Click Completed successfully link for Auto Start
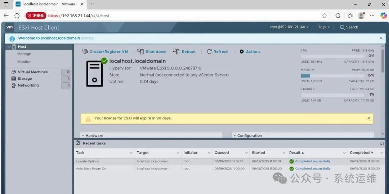This screenshot has width=389, height=194. pyautogui.click(x=313, y=168)
